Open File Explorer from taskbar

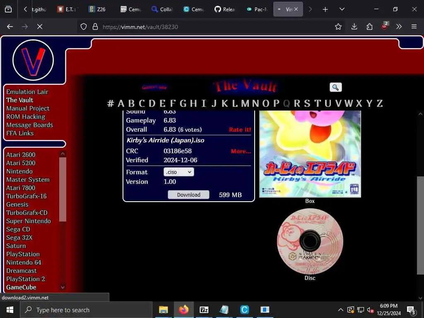coord(163,310)
